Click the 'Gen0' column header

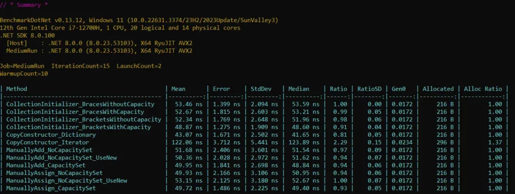399,89
